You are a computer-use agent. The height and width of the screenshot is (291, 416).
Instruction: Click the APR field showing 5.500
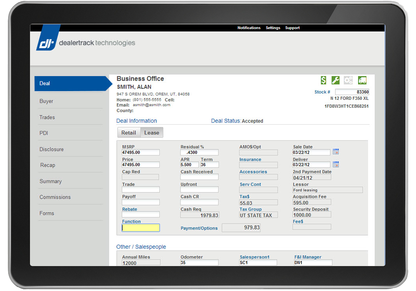coord(189,165)
